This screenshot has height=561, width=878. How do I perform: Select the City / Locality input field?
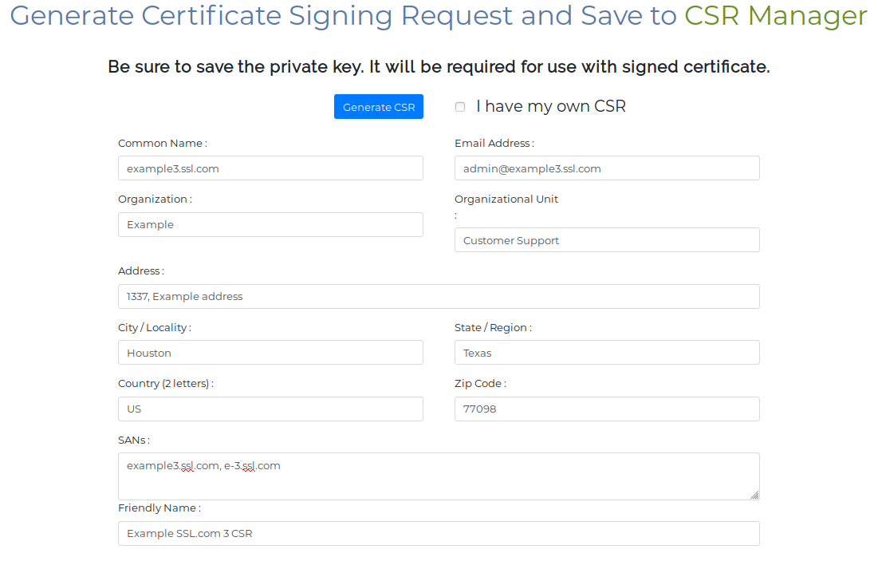tap(270, 353)
